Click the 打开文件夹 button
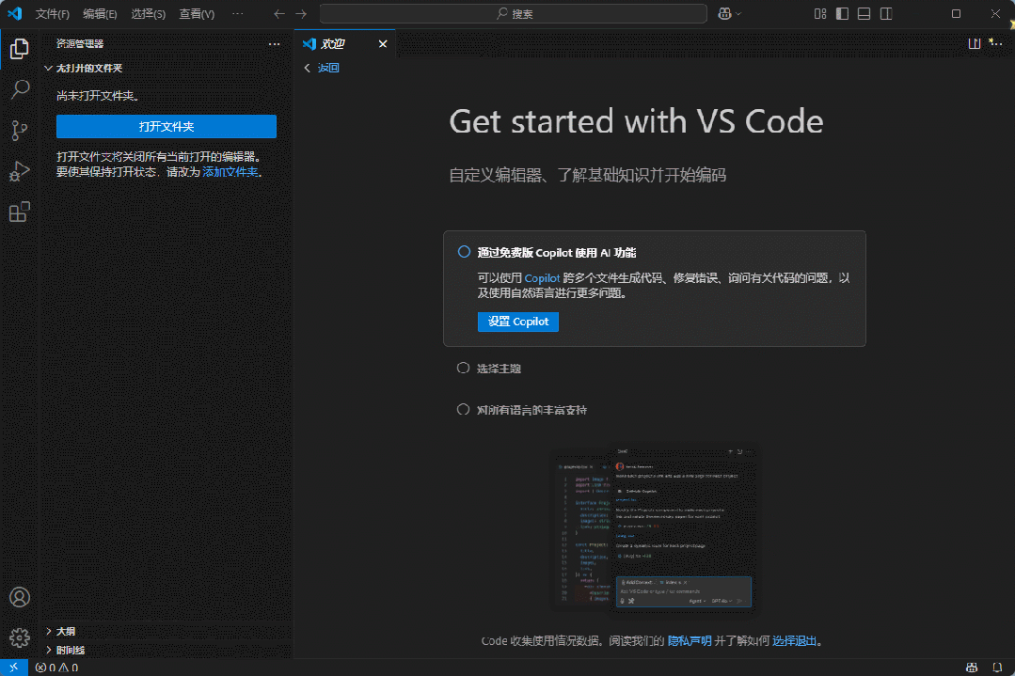This screenshot has height=676, width=1015. pyautogui.click(x=167, y=127)
